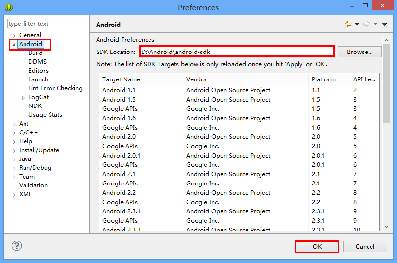
Task: Click the Browse... button
Action: click(360, 52)
